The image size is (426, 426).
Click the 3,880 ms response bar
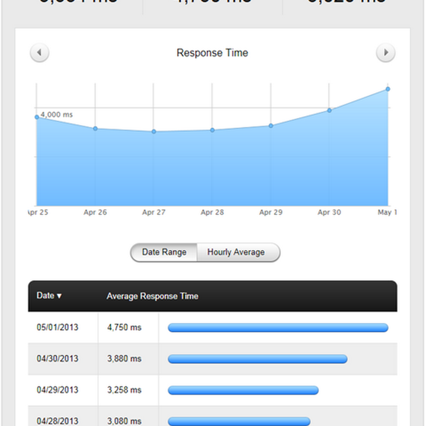pos(258,359)
